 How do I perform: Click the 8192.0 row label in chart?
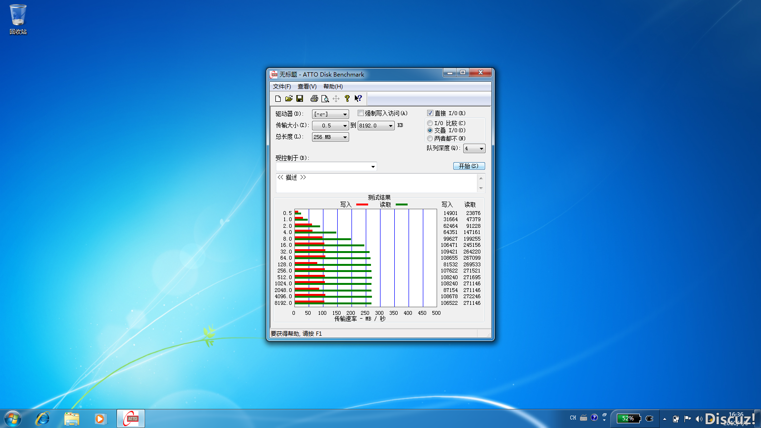point(283,303)
